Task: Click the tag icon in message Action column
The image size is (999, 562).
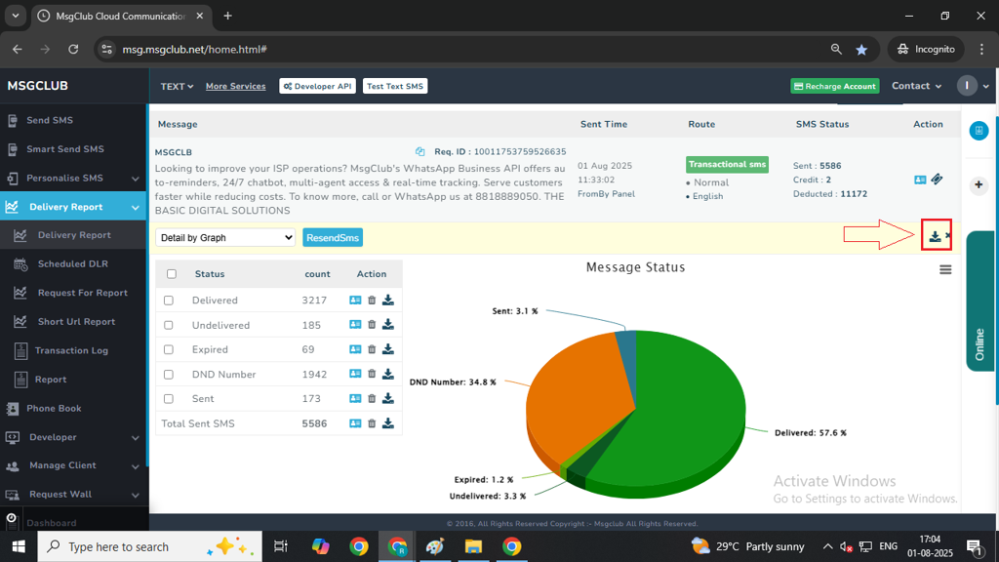Action: click(x=937, y=180)
